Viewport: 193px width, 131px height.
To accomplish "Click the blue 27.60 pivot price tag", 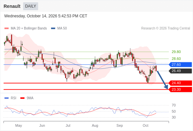I will pyautogui.click(x=181, y=65).
